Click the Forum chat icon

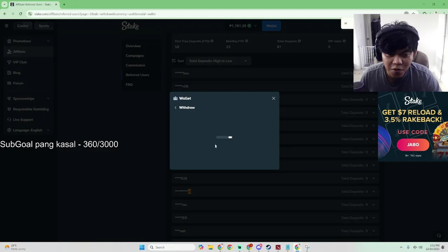[x=9, y=83]
